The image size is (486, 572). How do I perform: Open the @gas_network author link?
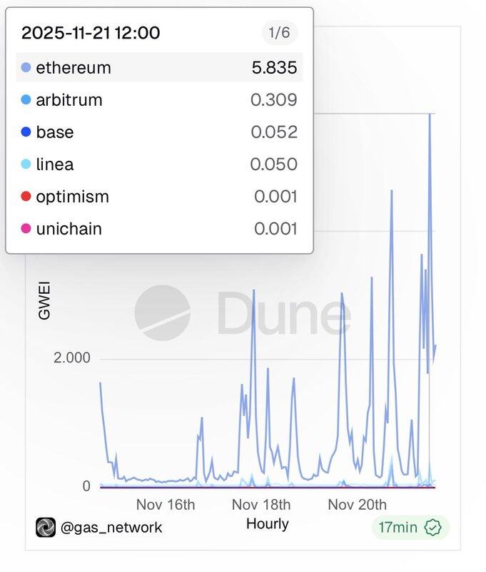tap(111, 528)
